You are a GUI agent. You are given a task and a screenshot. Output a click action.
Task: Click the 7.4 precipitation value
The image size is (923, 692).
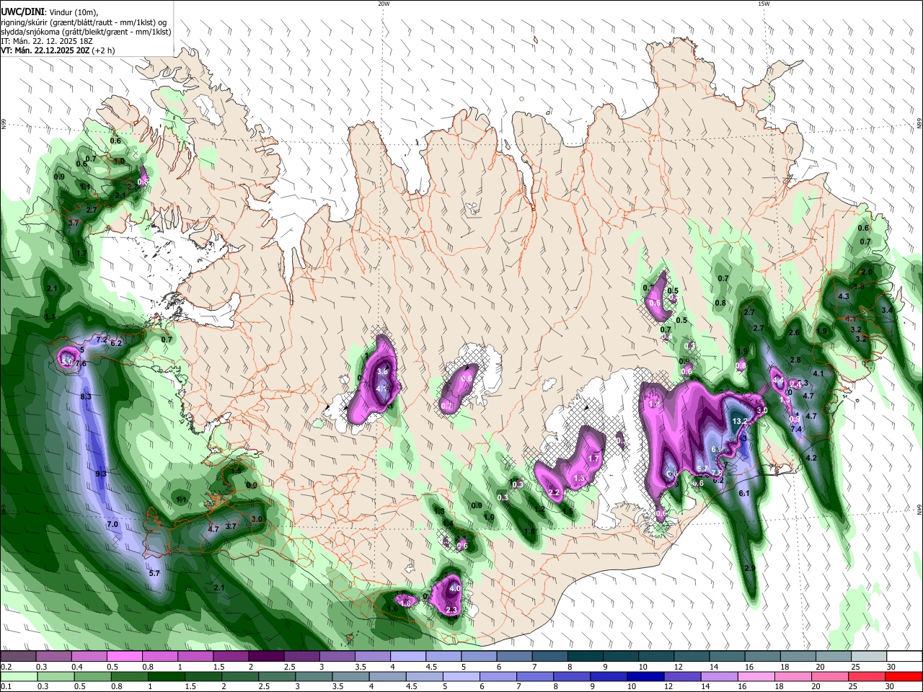pyautogui.click(x=796, y=429)
